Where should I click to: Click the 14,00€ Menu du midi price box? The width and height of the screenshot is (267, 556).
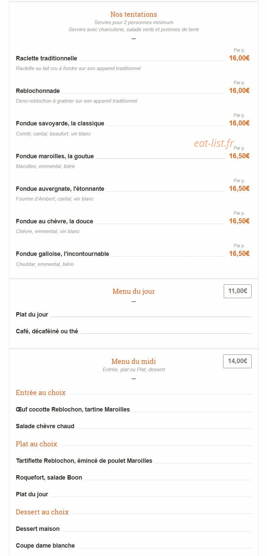tap(237, 361)
